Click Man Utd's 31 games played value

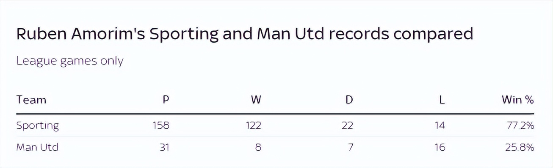coord(164,148)
